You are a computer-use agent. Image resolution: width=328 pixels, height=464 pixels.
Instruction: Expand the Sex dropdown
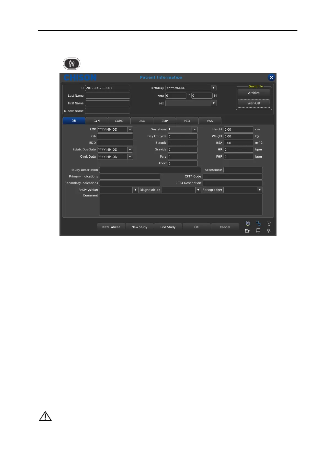[213, 103]
